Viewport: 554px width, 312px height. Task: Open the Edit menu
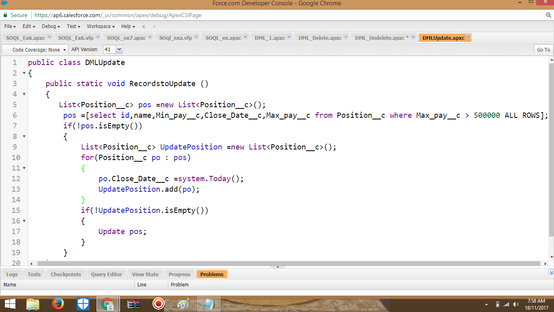(29, 26)
